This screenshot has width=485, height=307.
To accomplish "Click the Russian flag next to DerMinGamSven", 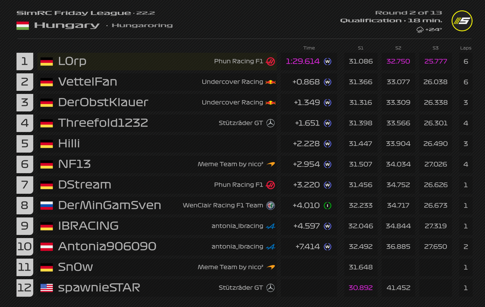I will coord(47,206).
